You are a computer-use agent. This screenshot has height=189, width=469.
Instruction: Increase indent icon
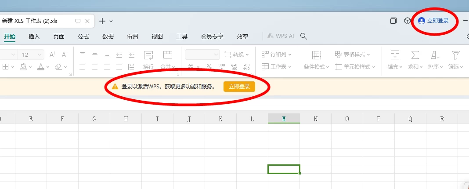(x=132, y=55)
